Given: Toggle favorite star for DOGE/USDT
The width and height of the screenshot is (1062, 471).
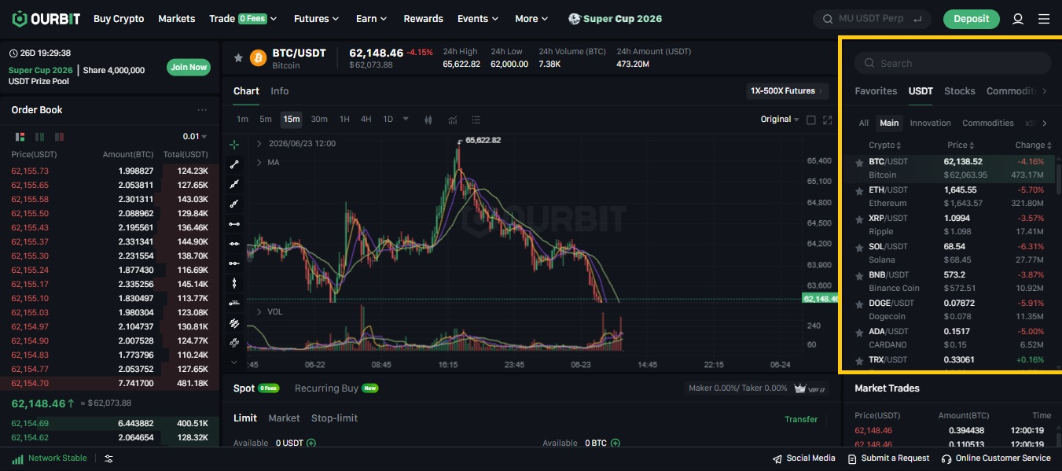Looking at the screenshot, I should point(859,304).
